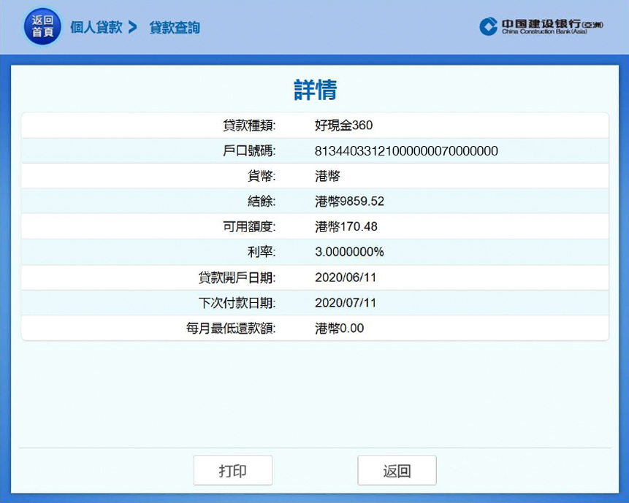Select the loan opening date 2020/06/11

(346, 277)
